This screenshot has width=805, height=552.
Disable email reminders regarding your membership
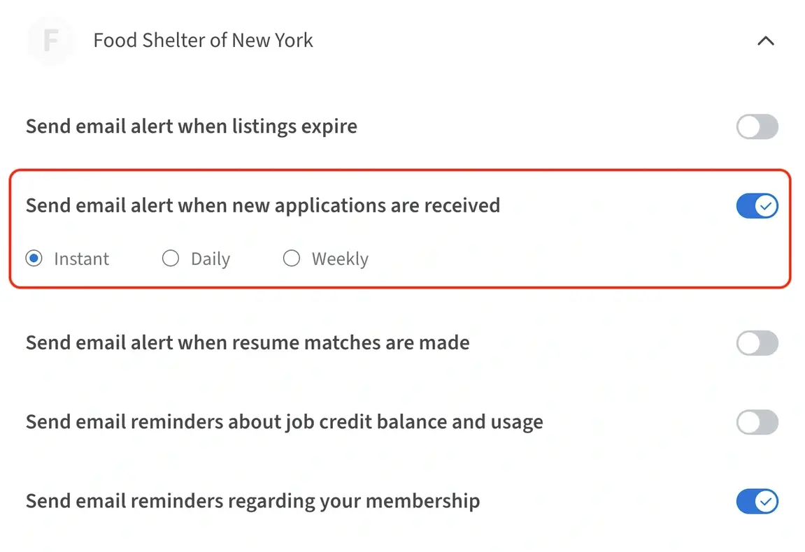pyautogui.click(x=757, y=501)
